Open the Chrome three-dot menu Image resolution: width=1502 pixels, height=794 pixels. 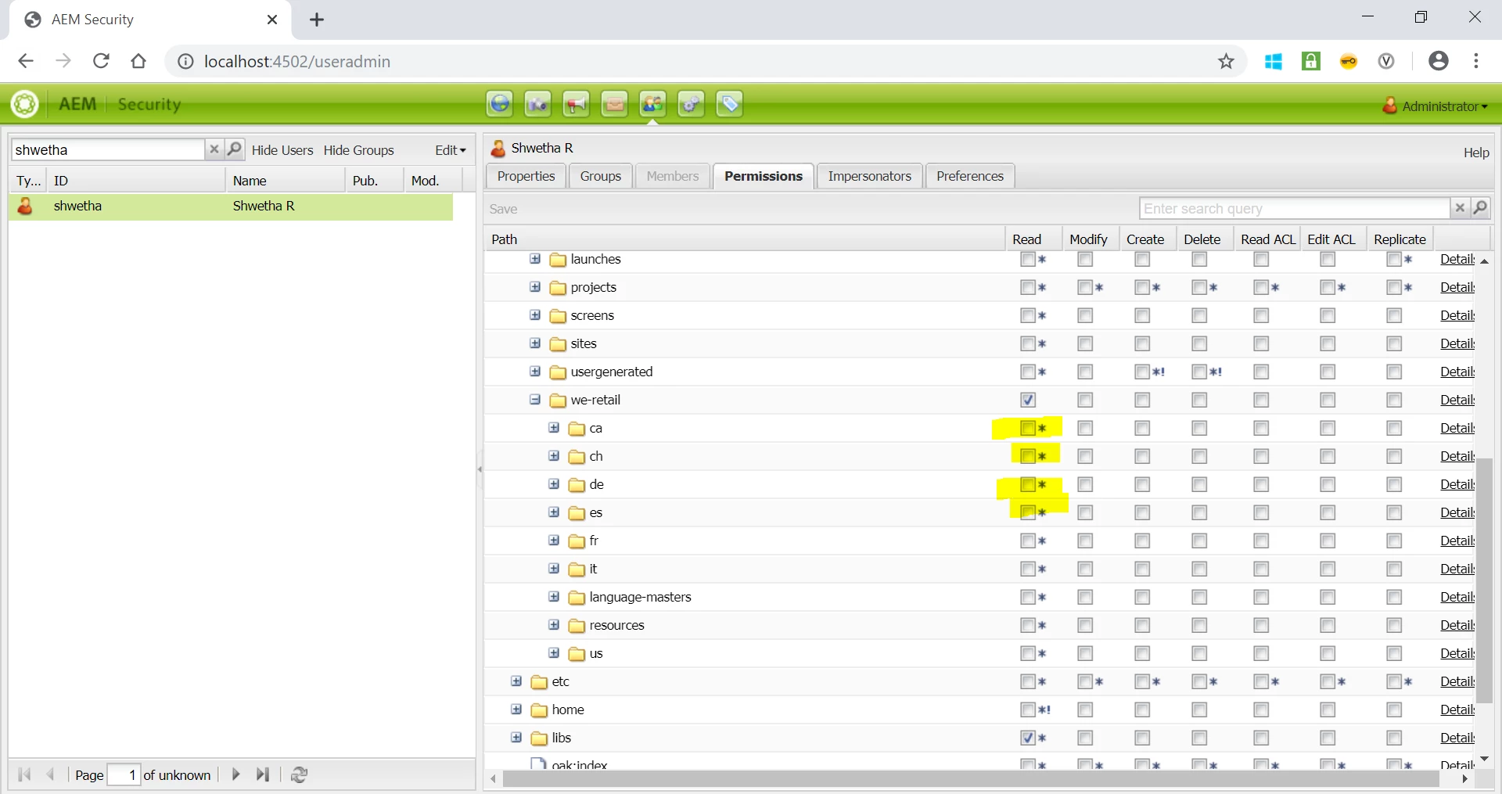click(x=1476, y=61)
